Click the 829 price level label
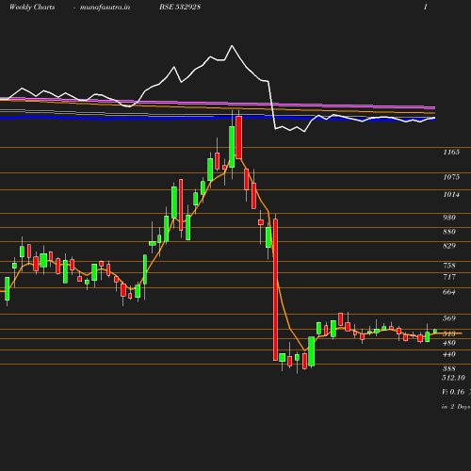 pyautogui.click(x=449, y=246)
